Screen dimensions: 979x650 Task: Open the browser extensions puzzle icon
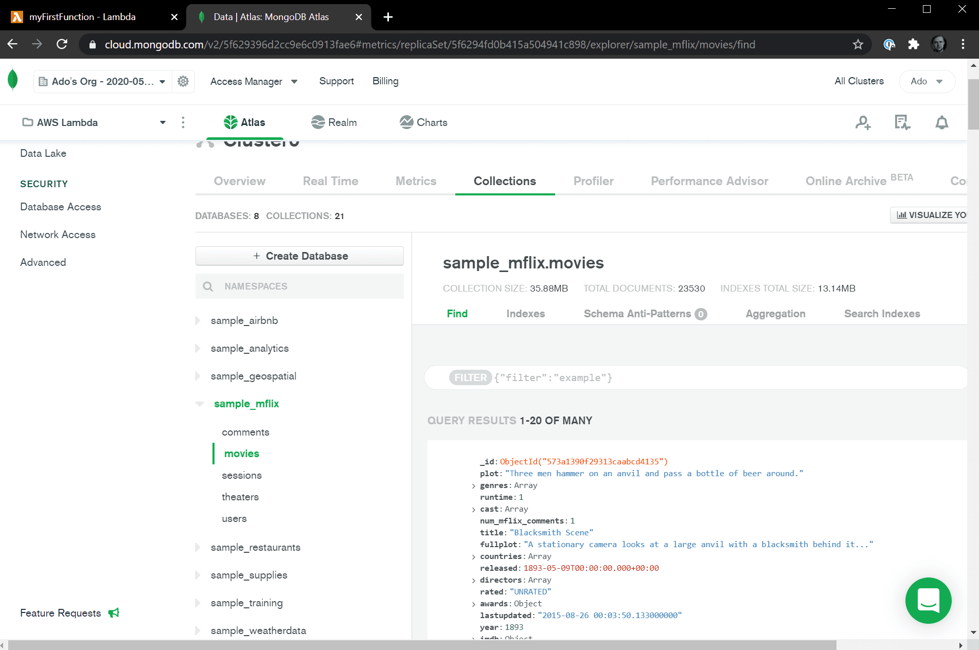tap(914, 45)
